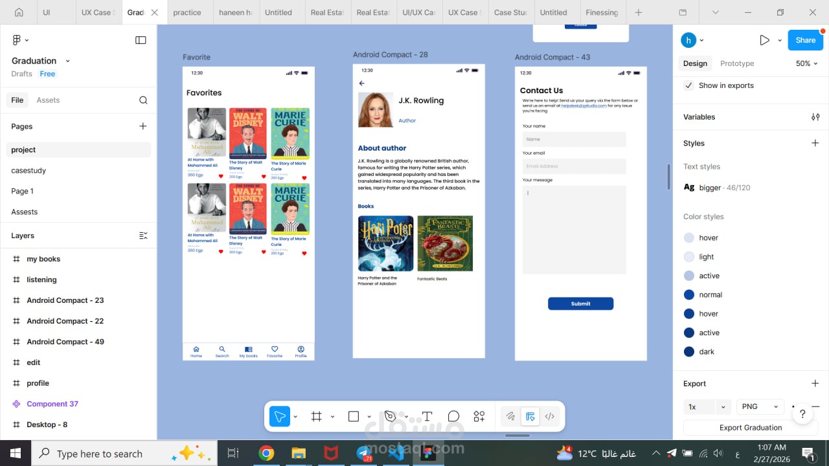This screenshot has height=466, width=829.
Task: Go to Figma home tab icon
Action: tap(19, 12)
